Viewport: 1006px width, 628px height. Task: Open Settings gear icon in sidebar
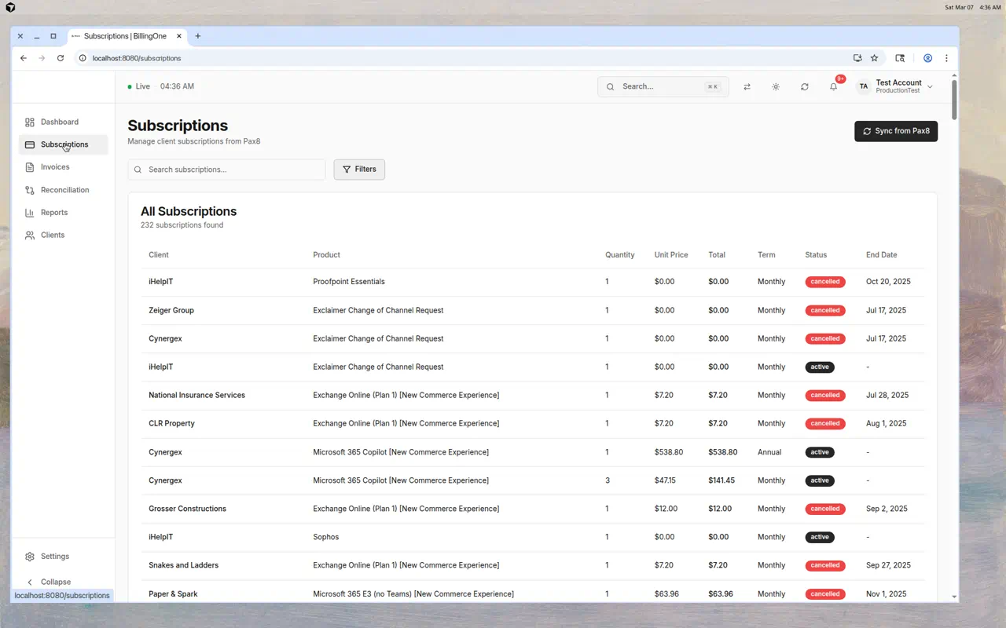tap(30, 557)
